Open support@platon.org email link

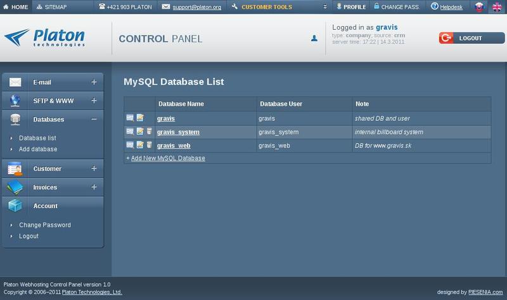(x=197, y=7)
